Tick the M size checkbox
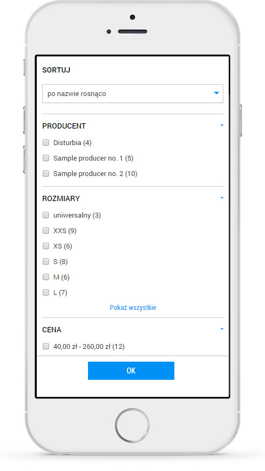Screen dimensions: 265x471 click(46, 277)
